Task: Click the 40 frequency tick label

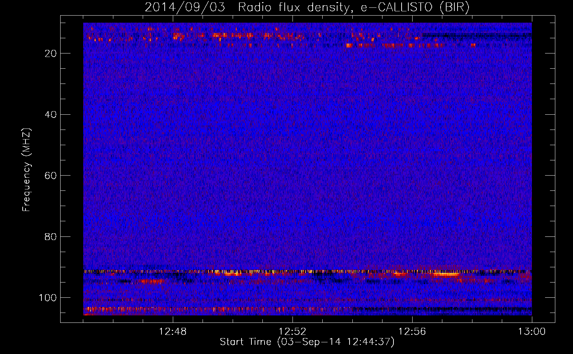Action: coord(51,115)
